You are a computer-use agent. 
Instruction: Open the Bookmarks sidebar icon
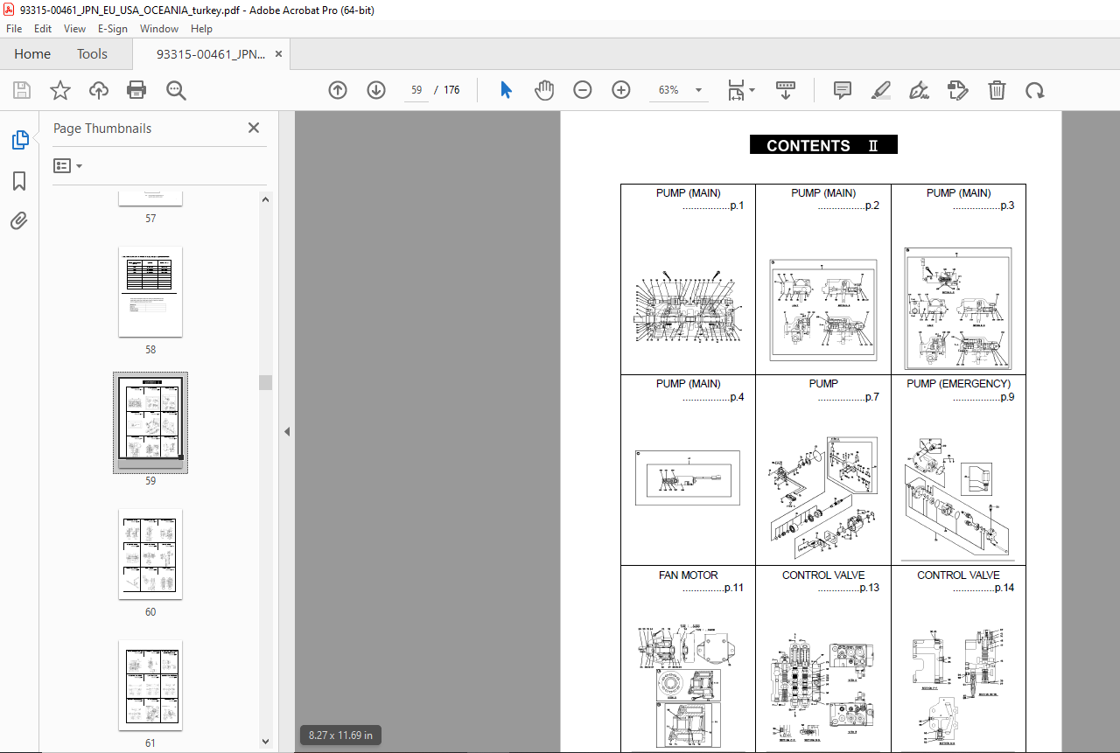tap(19, 181)
